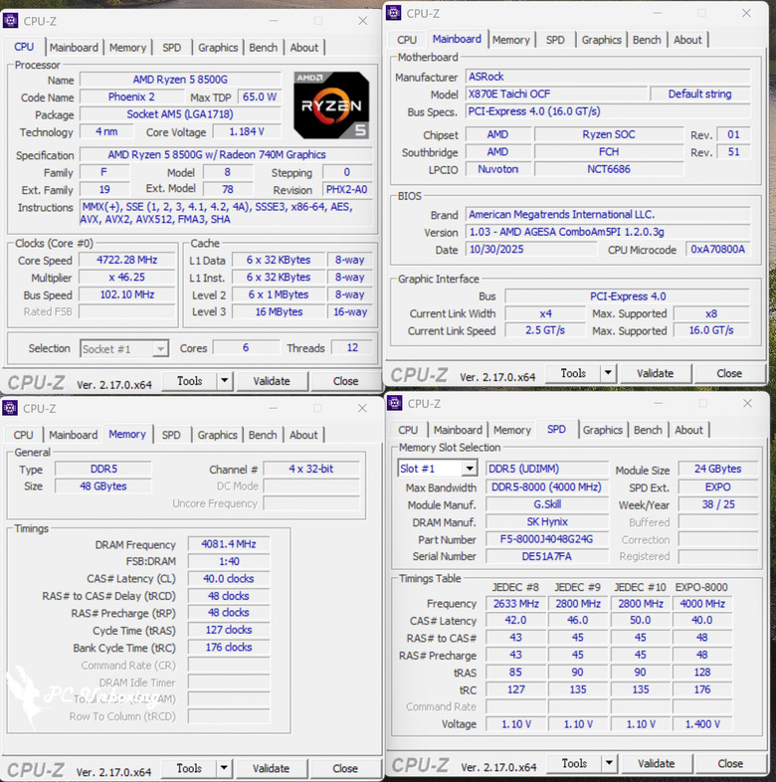
Task: Click BIOS date 10/30/2025 field
Action: point(531,249)
